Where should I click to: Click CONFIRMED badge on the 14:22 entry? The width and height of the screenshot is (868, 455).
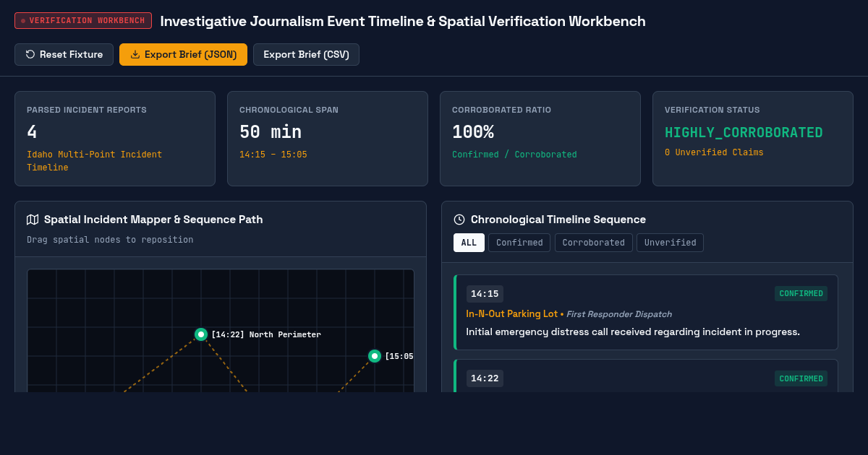point(801,378)
